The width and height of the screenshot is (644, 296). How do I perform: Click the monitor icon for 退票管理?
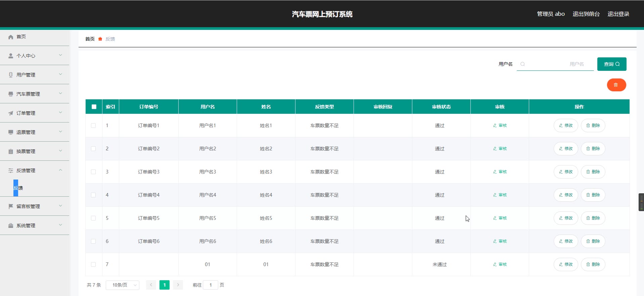click(11, 132)
